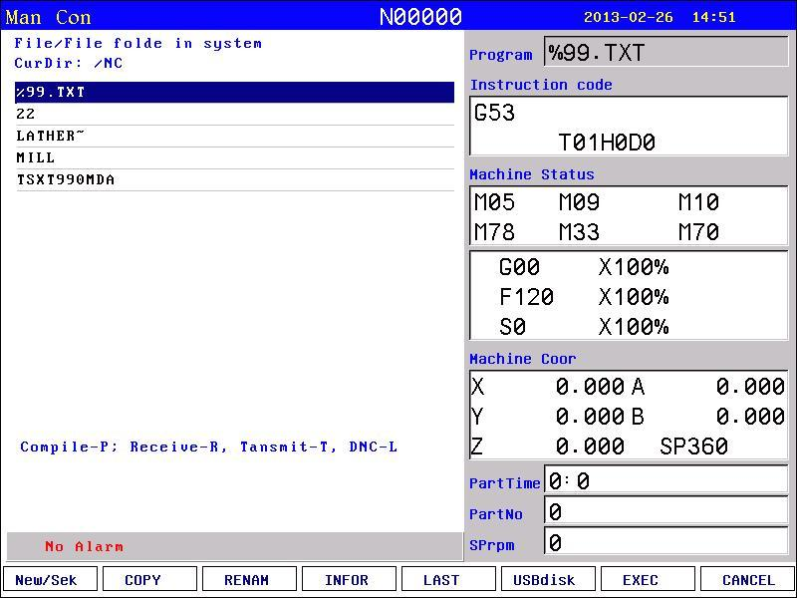The width and height of the screenshot is (797, 598).
Task: Click the CANCEL softkey
Action: click(x=747, y=580)
